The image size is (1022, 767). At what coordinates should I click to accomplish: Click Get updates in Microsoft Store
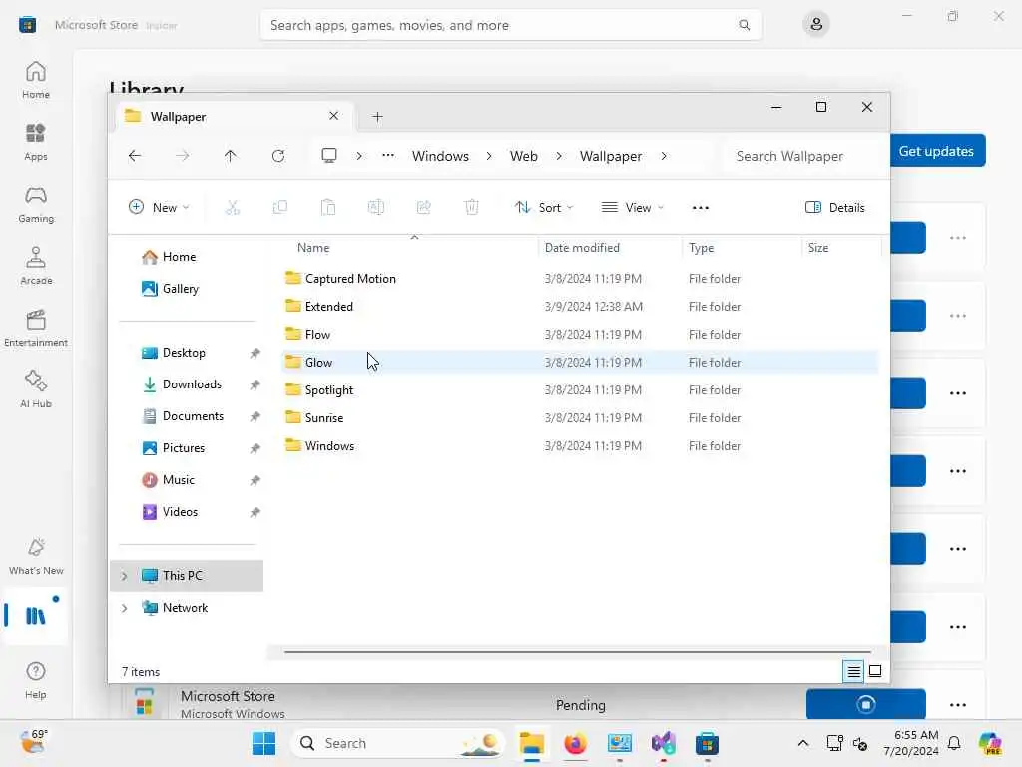937,151
